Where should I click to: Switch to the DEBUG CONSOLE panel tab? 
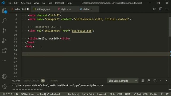coord(32,81)
